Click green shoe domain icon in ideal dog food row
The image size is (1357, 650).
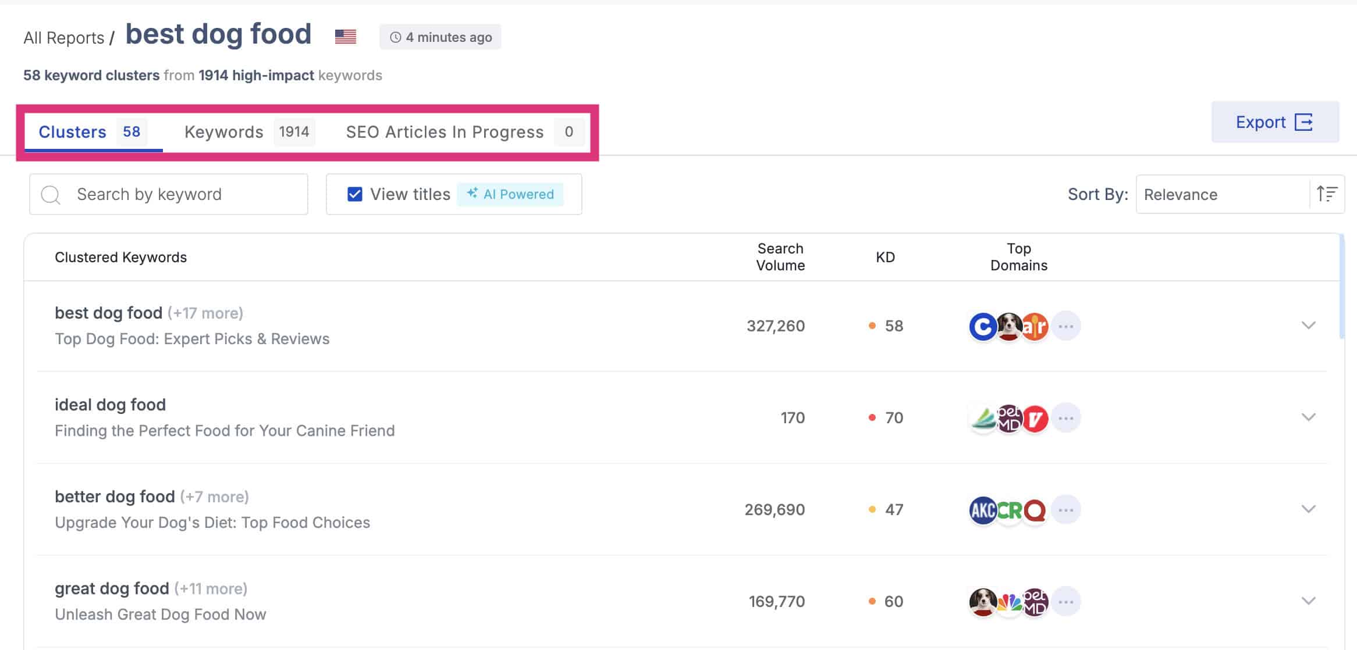pyautogui.click(x=983, y=418)
